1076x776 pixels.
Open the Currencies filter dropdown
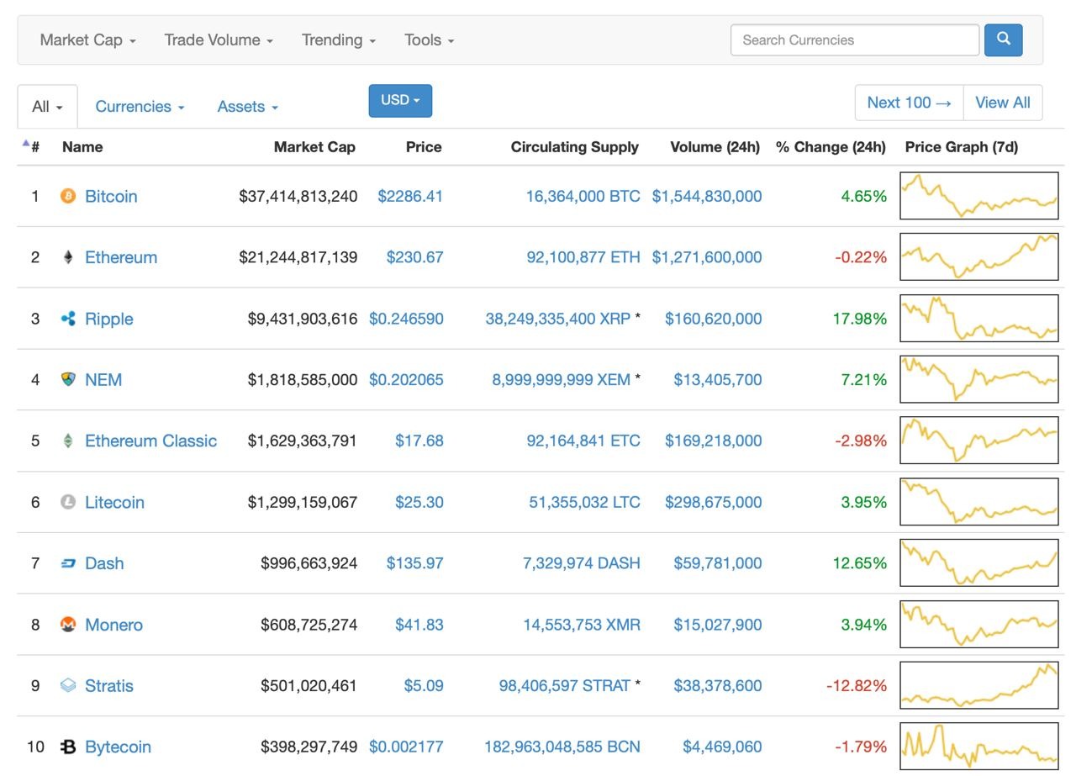coord(140,107)
